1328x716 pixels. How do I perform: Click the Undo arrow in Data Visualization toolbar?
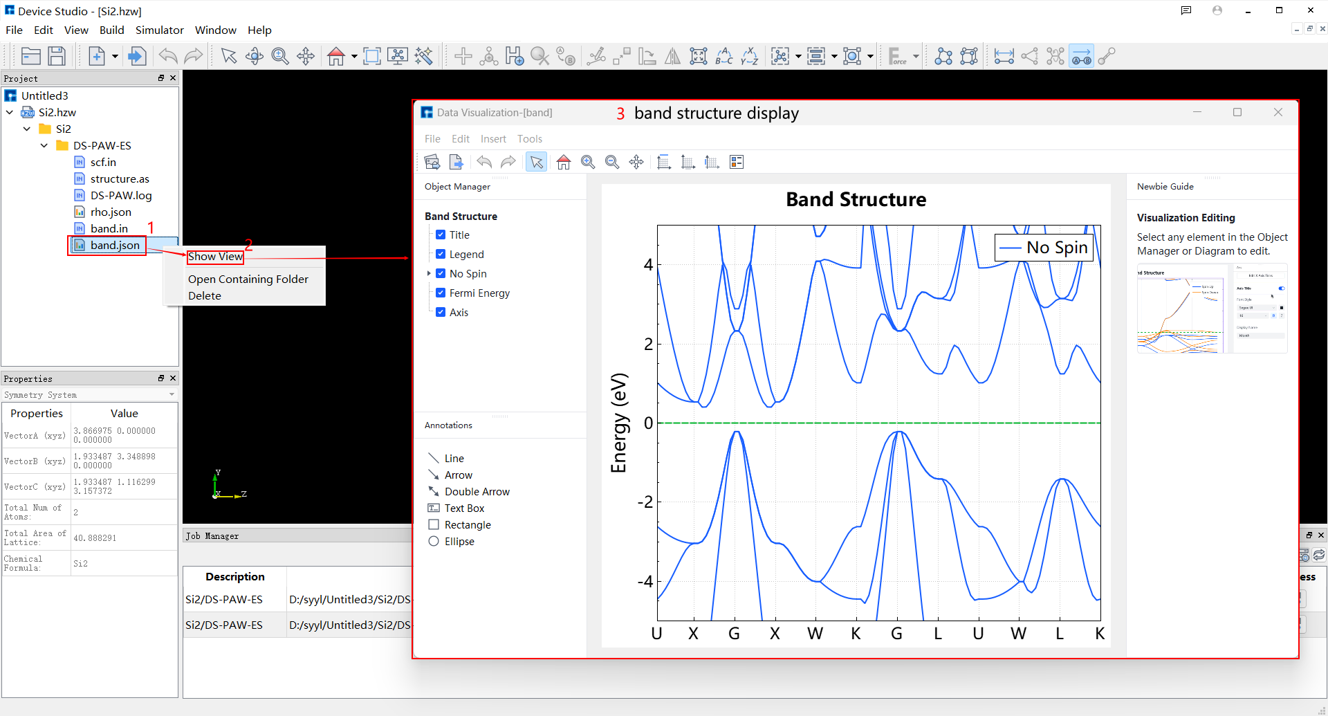pos(484,162)
